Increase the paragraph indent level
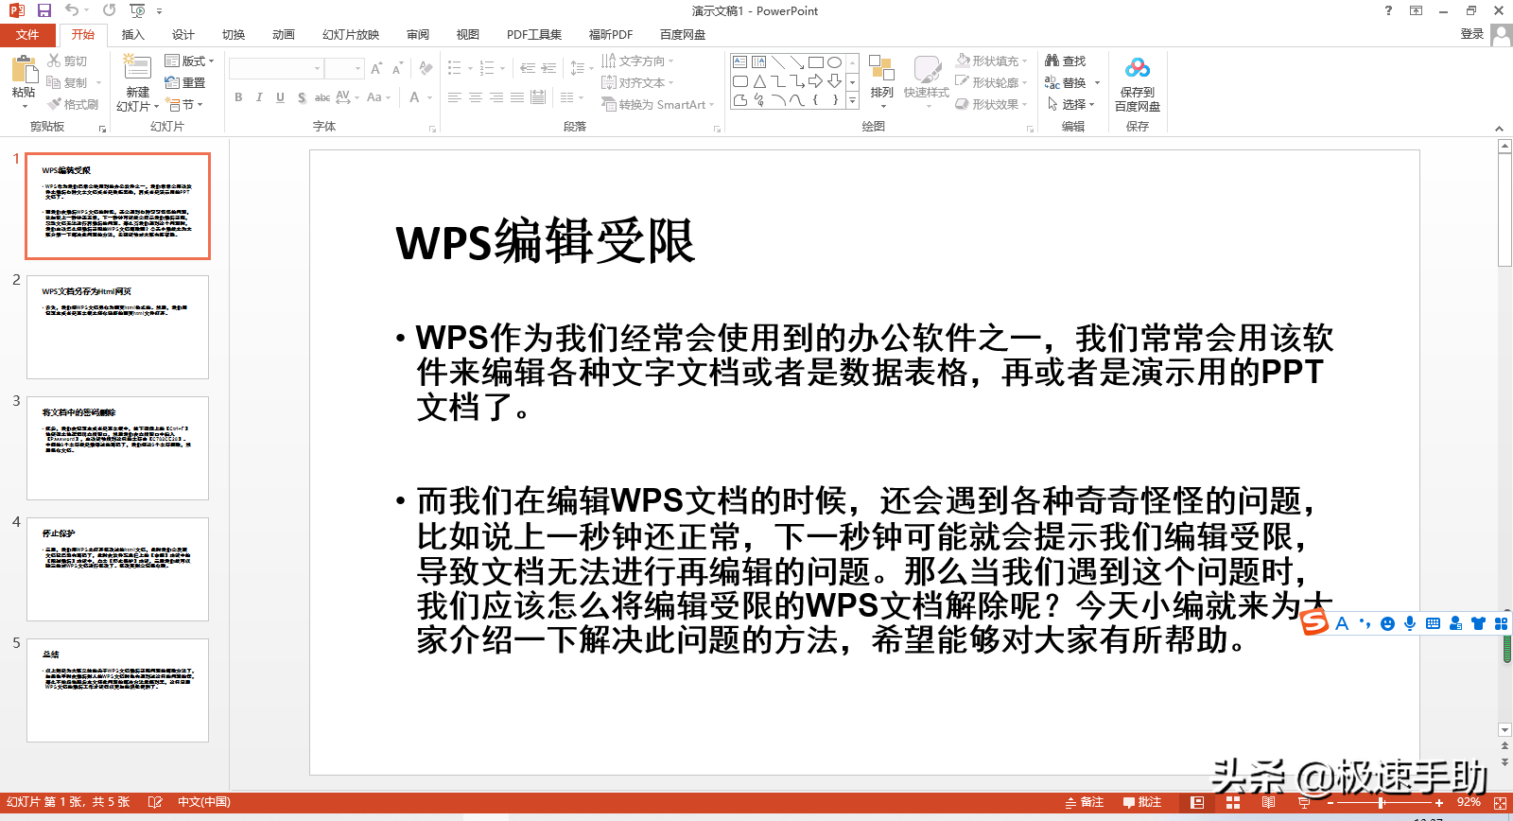 click(548, 68)
